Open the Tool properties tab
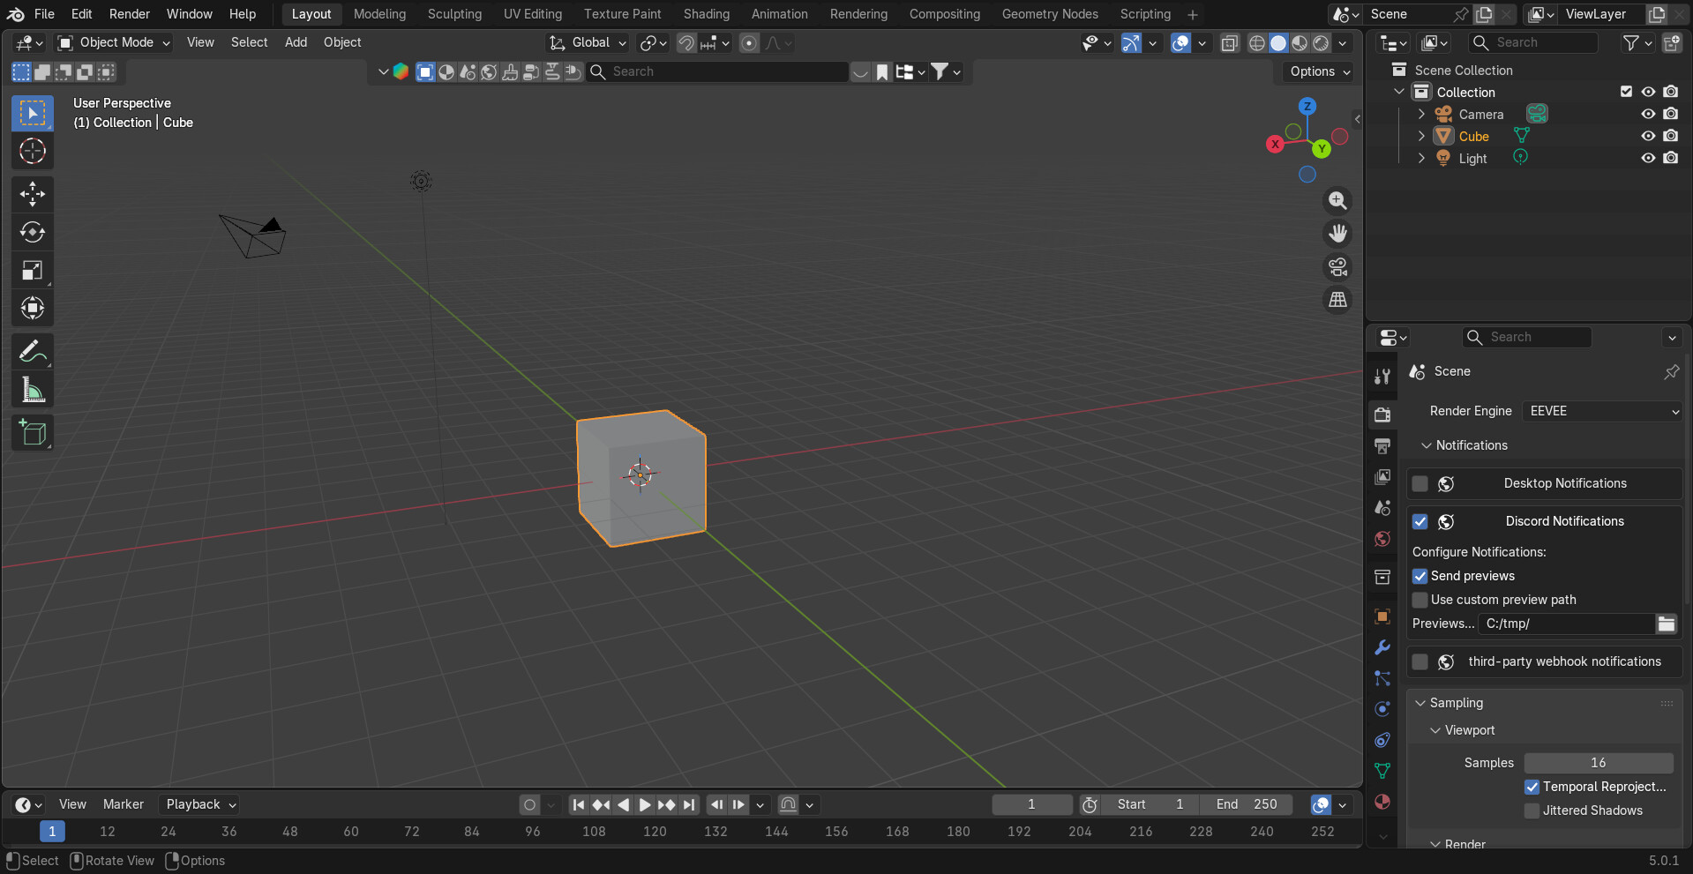Screen dimensions: 1693x874 1382,377
